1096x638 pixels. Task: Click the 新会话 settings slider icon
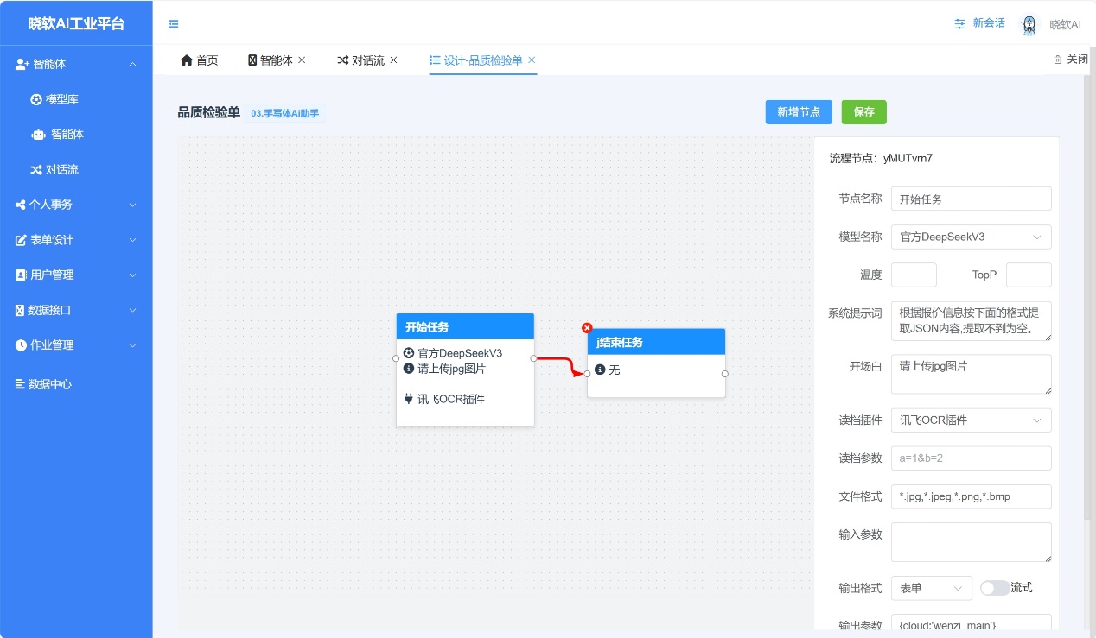(959, 24)
